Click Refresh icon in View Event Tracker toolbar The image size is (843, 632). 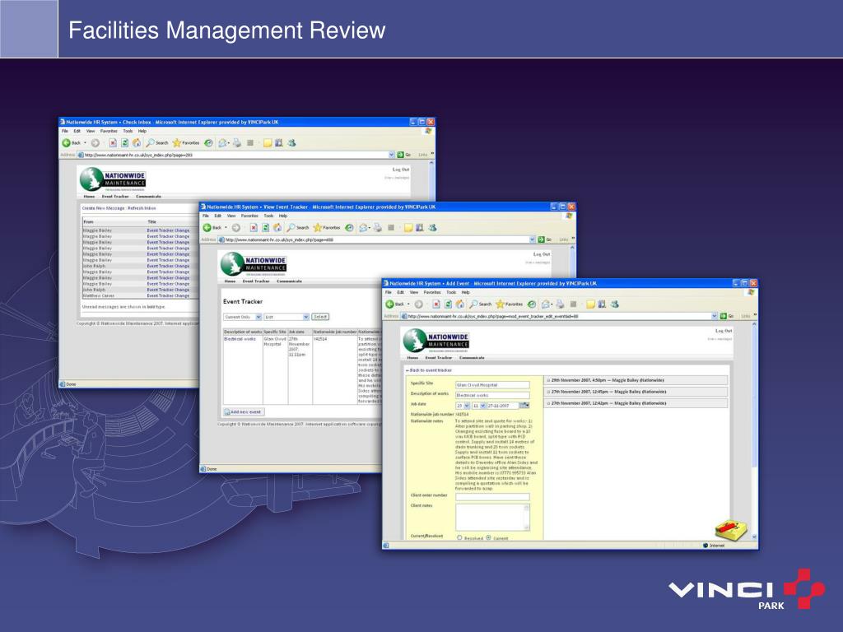(265, 228)
